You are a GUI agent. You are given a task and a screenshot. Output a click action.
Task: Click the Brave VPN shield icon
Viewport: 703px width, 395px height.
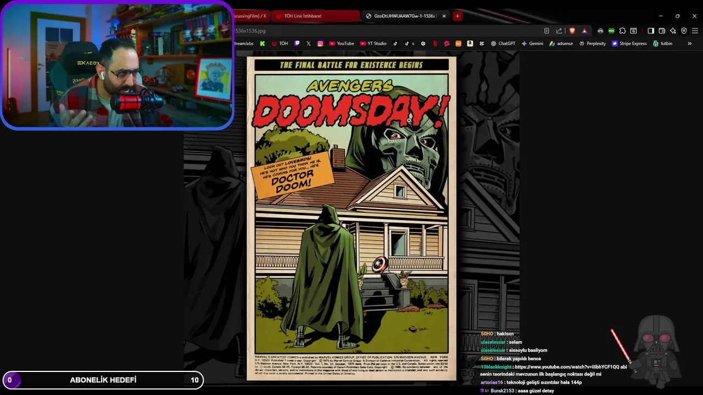(684, 31)
